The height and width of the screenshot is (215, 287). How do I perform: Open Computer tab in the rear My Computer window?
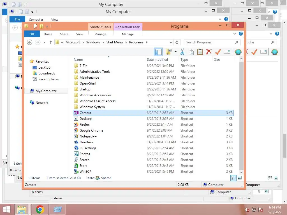(36, 20)
